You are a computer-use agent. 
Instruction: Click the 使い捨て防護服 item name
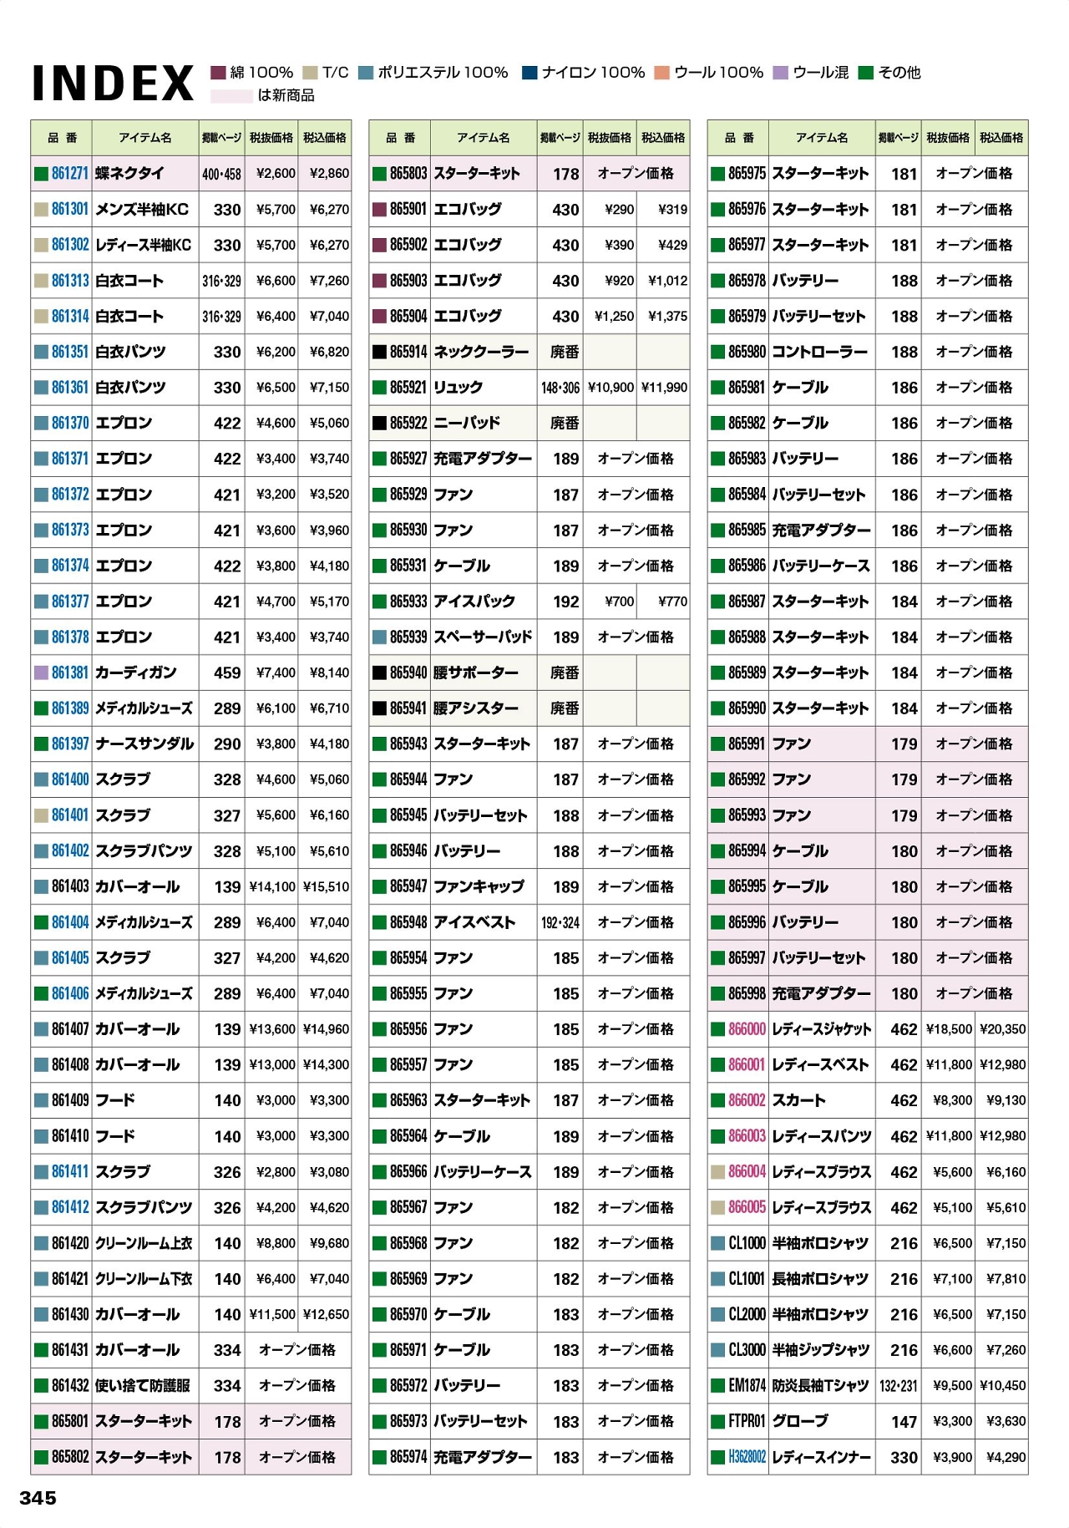143,1386
